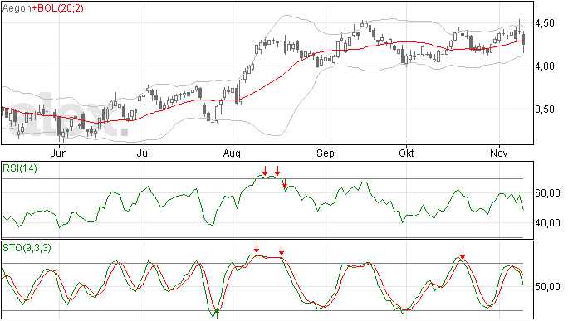Click the Okt month label
This screenshot has width=573, height=321.
pos(406,153)
